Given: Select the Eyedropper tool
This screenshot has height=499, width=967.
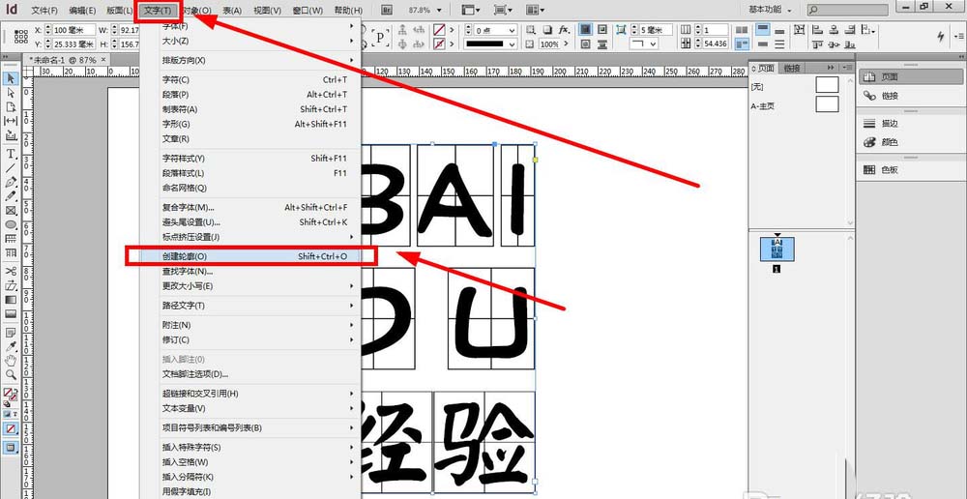Looking at the screenshot, I should (x=11, y=347).
